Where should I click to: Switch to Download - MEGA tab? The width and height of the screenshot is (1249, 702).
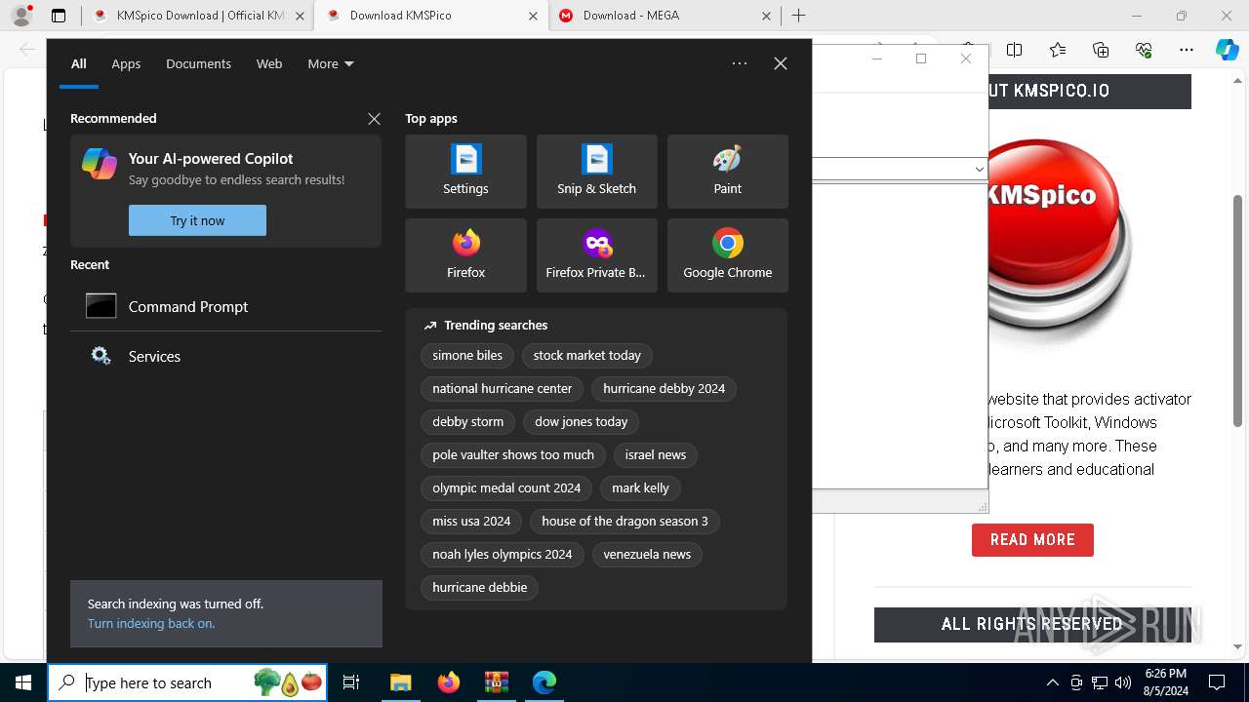pos(664,16)
